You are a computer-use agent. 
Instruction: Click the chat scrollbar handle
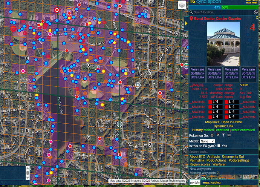tap(28, 173)
